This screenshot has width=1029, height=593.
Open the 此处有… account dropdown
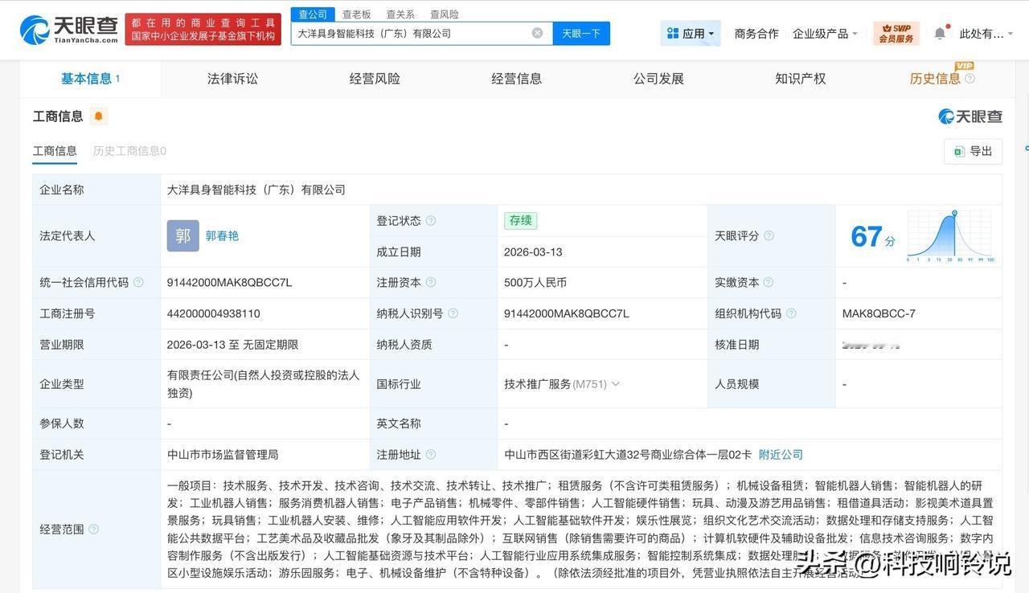986,33
